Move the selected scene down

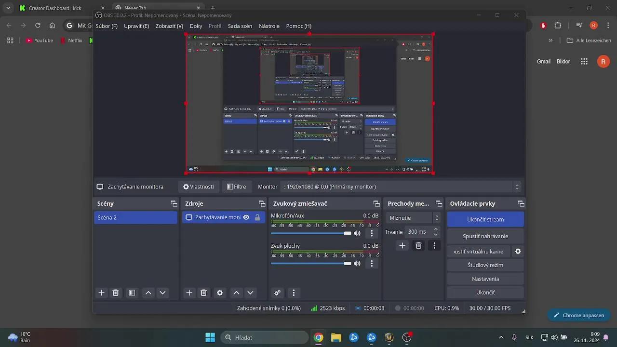(162, 293)
